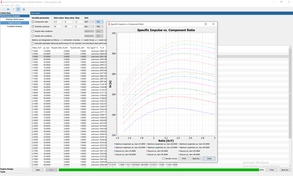The width and height of the screenshot is (293, 176).
Task: Click the highlighted window layout toolbar icon
Action: coord(18,9)
